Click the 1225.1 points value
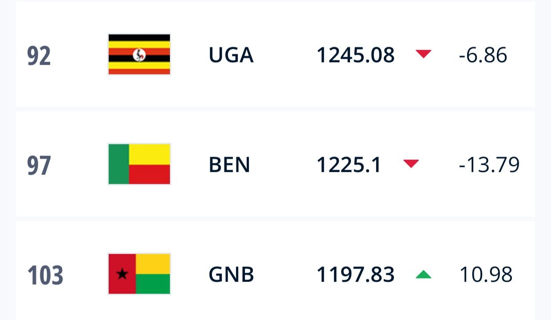 pyautogui.click(x=349, y=165)
